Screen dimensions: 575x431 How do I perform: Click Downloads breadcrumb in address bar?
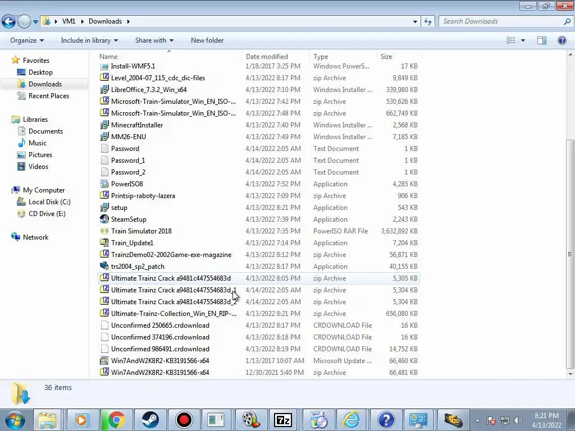[105, 21]
